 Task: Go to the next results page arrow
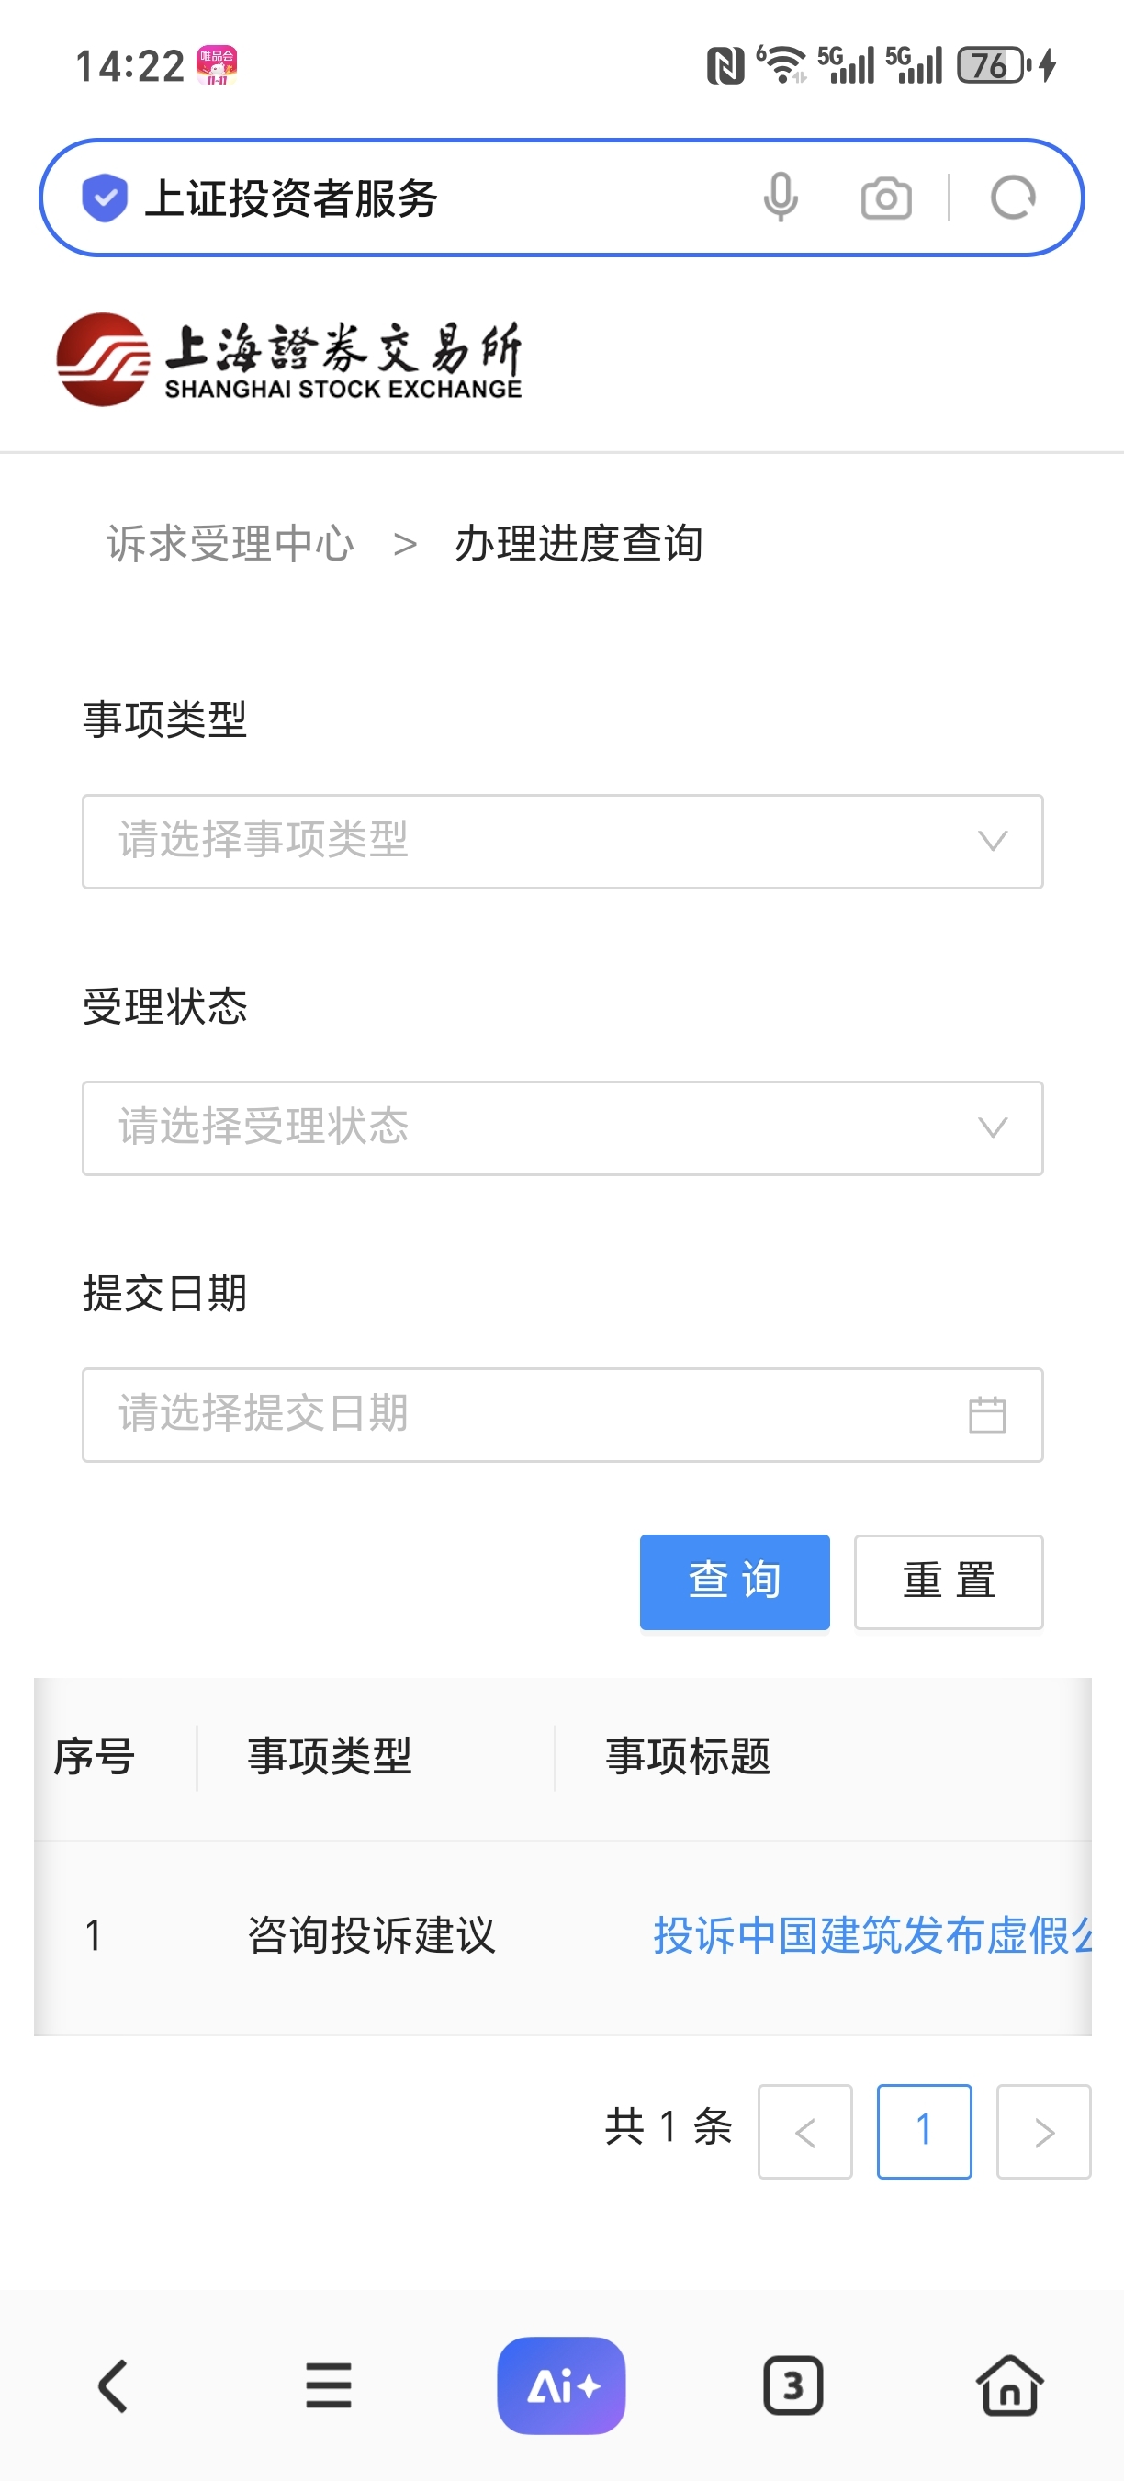pos(1043,2129)
